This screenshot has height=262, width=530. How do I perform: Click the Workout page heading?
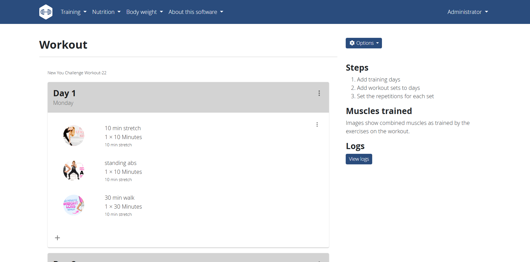(63, 45)
